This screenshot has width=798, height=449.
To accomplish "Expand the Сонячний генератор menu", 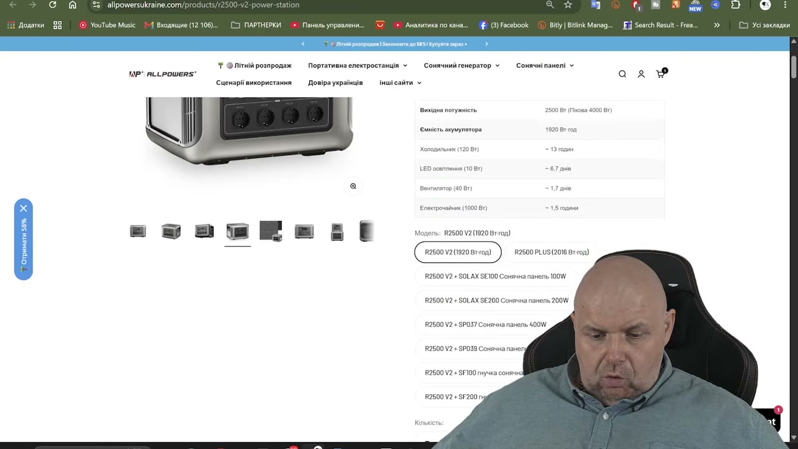I will 461,65.
